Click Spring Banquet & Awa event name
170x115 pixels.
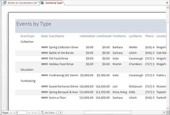(64, 92)
